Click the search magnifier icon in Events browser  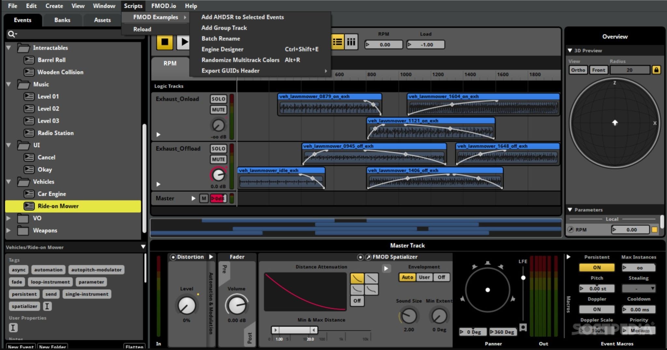[x=12, y=34]
